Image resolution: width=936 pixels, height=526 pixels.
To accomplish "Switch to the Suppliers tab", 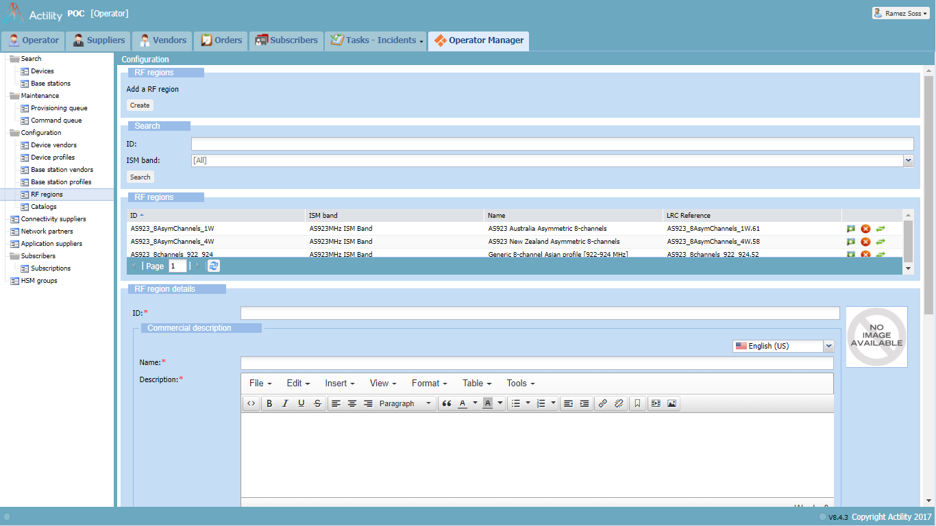I will pyautogui.click(x=99, y=40).
